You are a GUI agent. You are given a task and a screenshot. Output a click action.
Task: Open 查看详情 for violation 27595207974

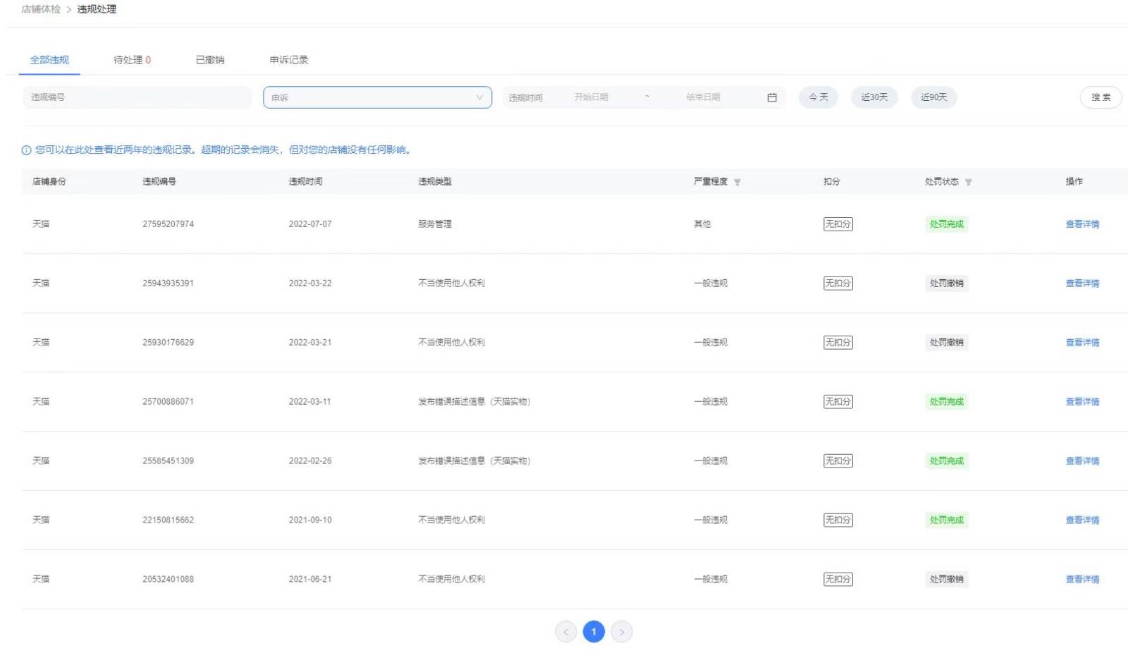pos(1082,224)
